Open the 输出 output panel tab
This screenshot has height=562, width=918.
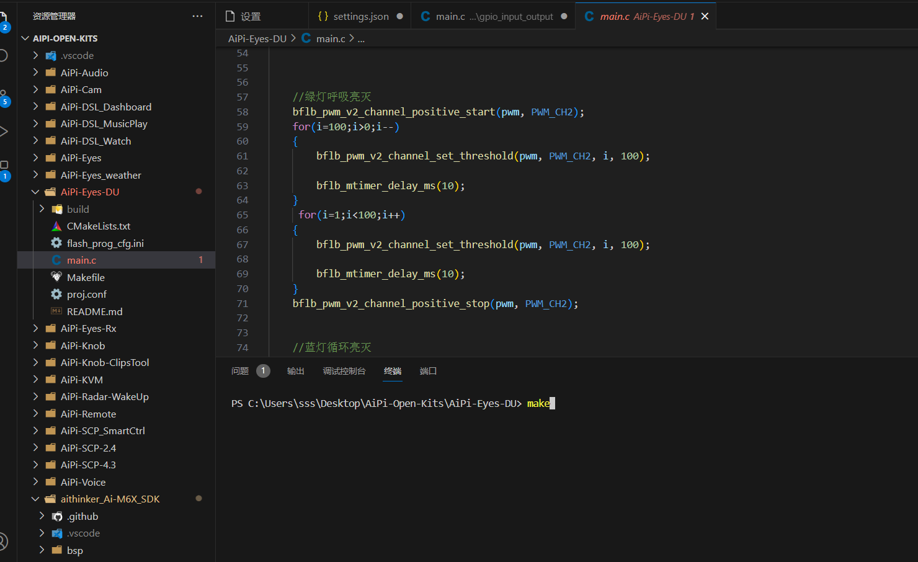click(x=296, y=371)
